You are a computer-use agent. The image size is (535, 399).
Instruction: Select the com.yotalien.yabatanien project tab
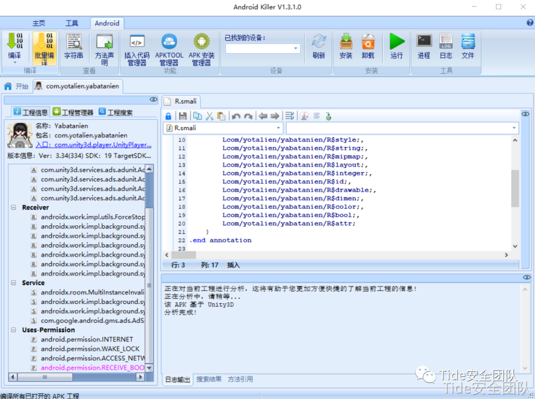tap(78, 86)
